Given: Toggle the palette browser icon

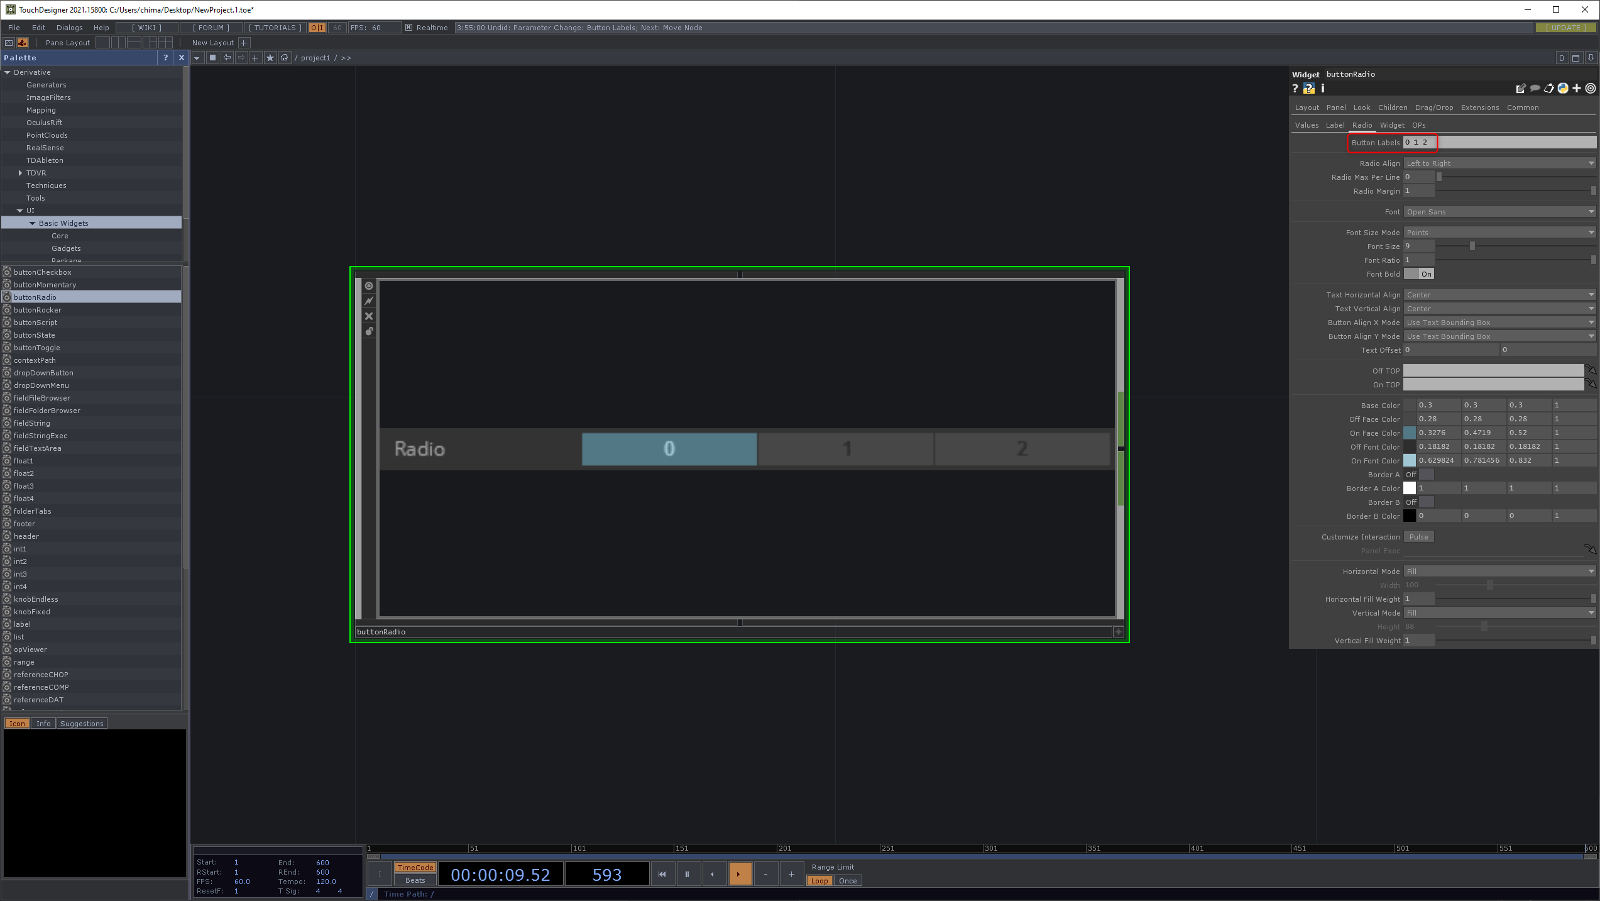Looking at the screenshot, I should point(23,43).
